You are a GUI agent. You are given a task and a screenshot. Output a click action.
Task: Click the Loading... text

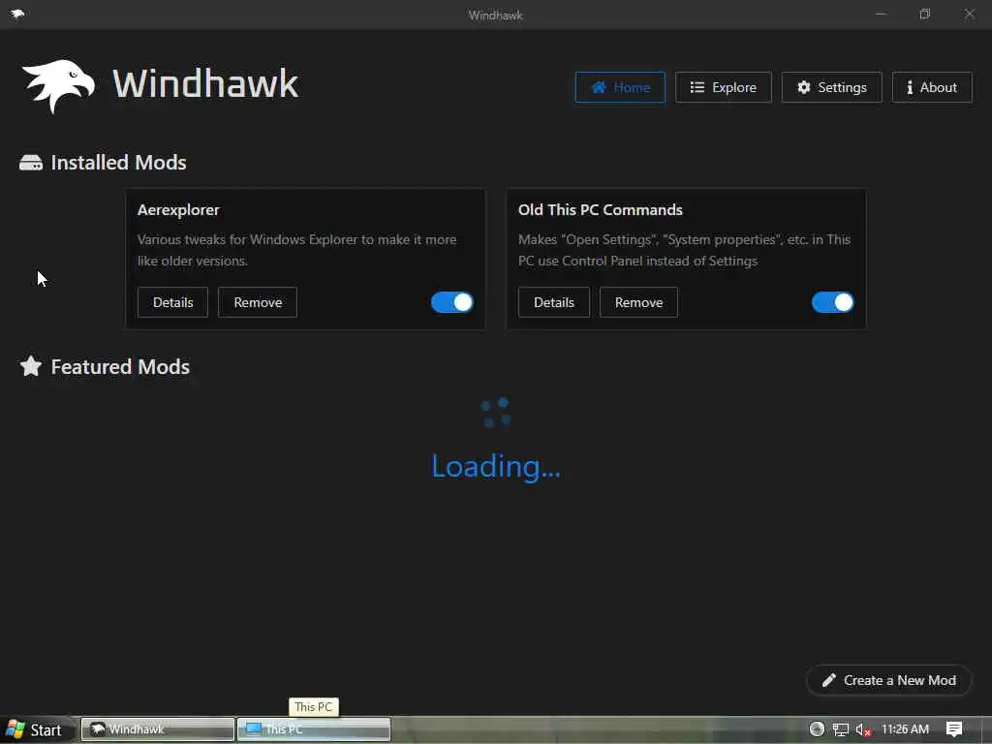point(496,466)
